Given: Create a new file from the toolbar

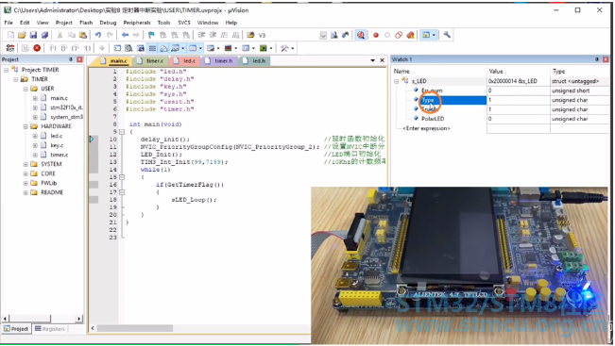Looking at the screenshot, I should [x=10, y=35].
